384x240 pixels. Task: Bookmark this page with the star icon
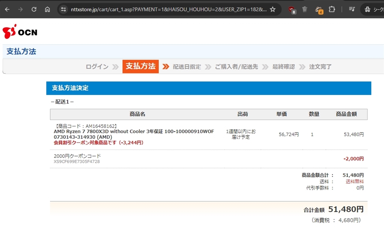(273, 9)
